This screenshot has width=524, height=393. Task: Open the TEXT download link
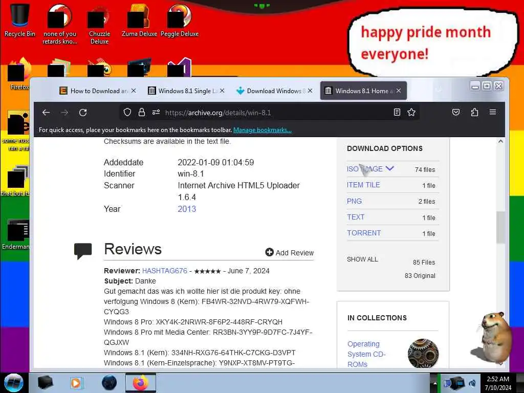point(356,217)
